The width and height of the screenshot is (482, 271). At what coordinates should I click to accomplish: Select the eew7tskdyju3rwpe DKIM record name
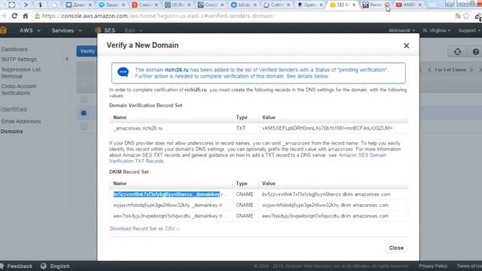tap(167, 216)
